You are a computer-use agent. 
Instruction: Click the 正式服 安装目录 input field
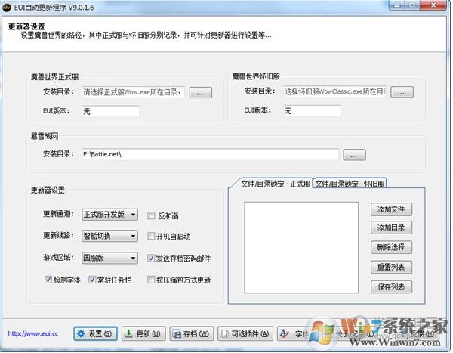(x=133, y=92)
